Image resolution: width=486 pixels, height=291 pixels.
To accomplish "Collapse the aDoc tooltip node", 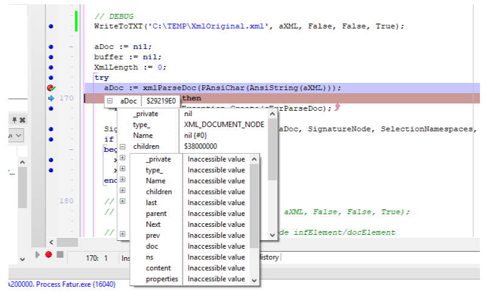I will pos(110,100).
